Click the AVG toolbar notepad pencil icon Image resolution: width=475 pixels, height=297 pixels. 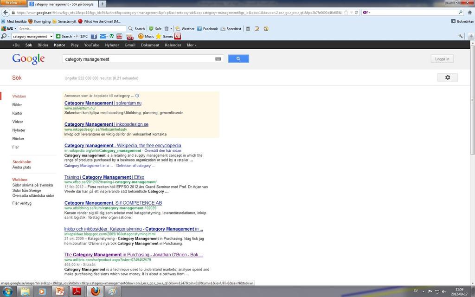[x=257, y=28]
